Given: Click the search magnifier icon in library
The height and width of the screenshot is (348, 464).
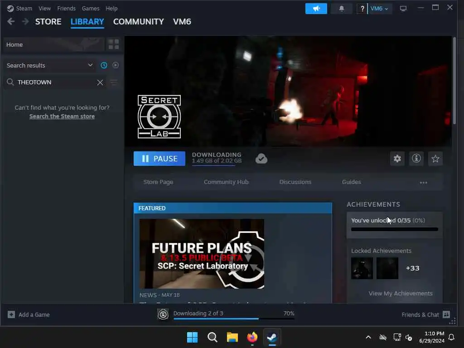Looking at the screenshot, I should point(10,82).
